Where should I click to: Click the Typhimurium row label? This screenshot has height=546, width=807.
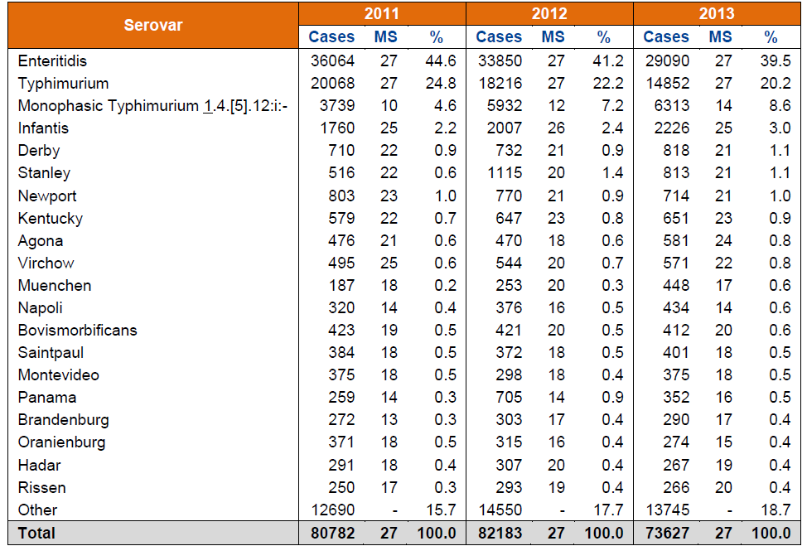pos(63,84)
